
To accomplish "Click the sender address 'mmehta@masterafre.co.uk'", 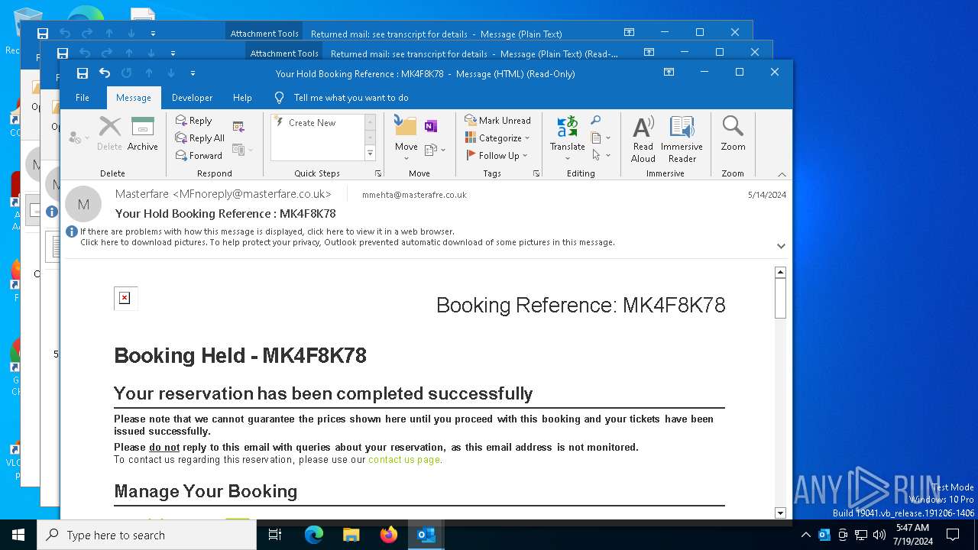I will point(414,195).
